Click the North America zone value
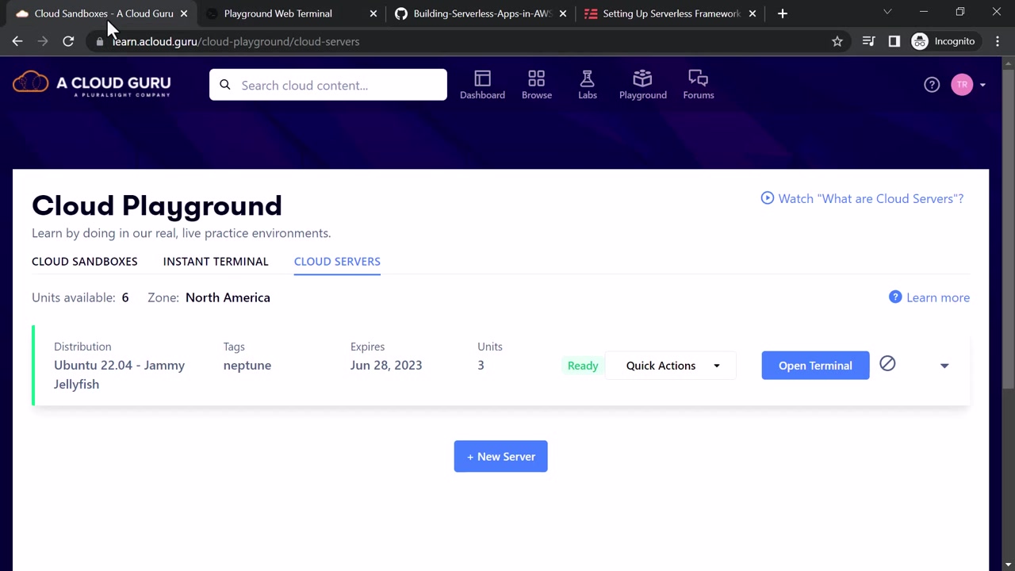 point(228,297)
